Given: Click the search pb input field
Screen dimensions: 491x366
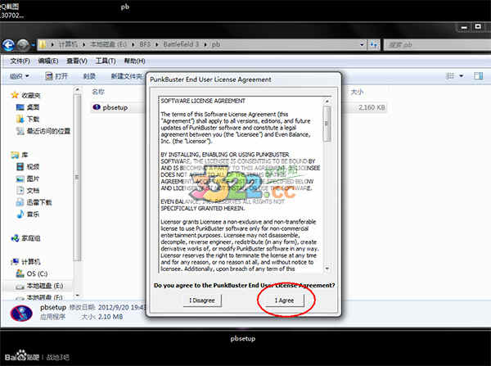Looking at the screenshot, I should tap(437, 45).
